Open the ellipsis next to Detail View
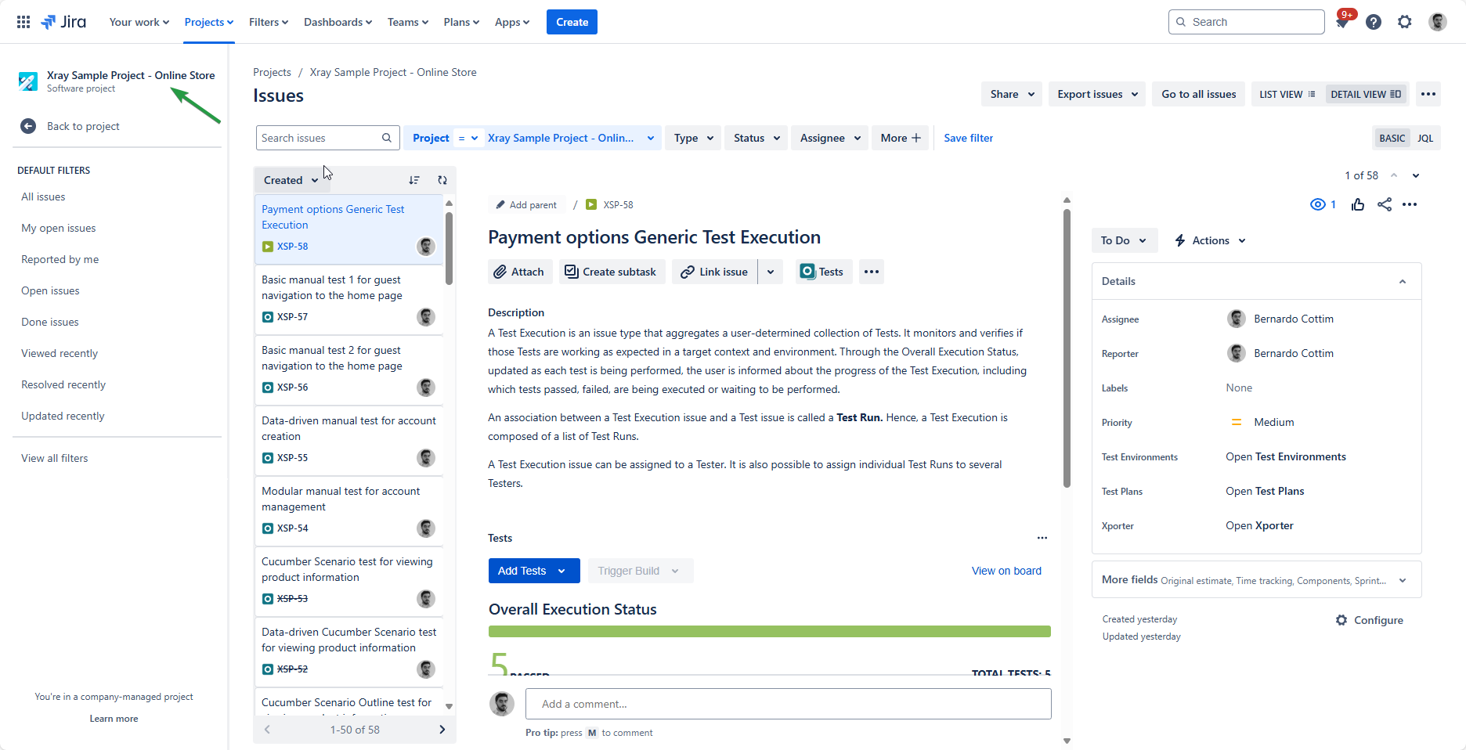Screen dimensions: 1466x750 (1428, 94)
